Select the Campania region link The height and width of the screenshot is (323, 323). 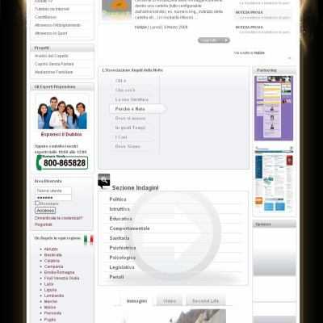coord(53,266)
